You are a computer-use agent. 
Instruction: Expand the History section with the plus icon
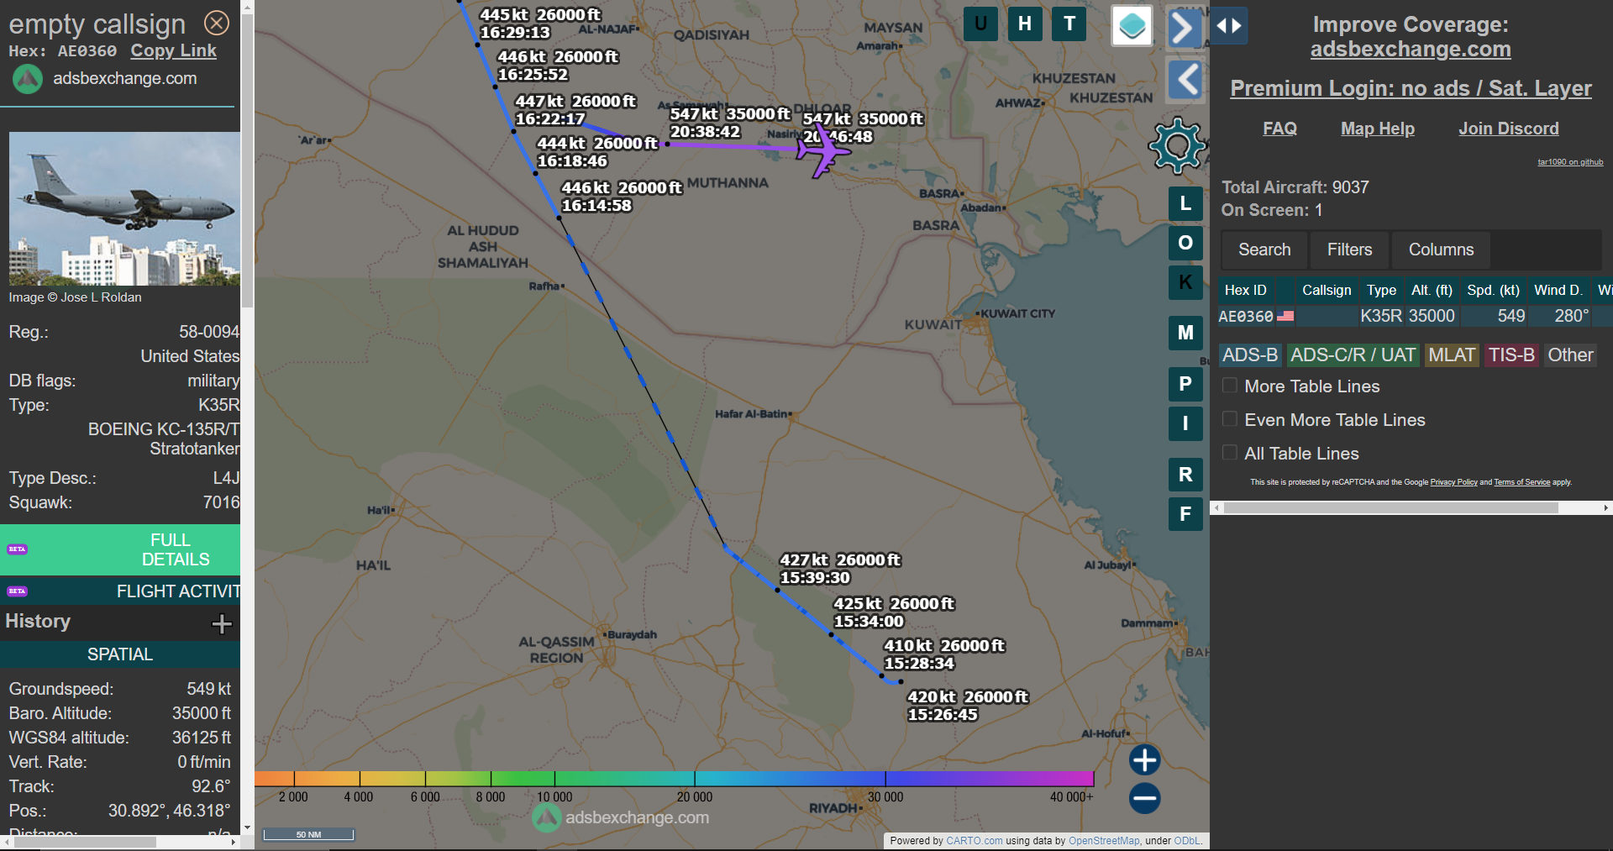pyautogui.click(x=222, y=623)
